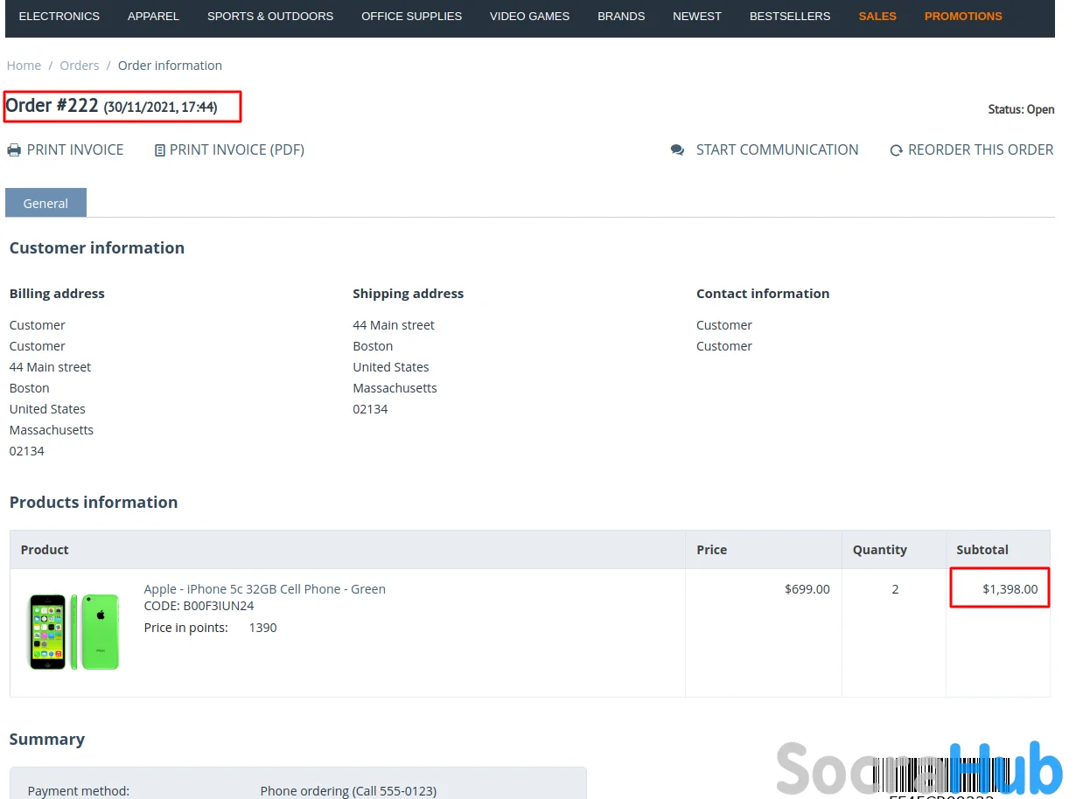Click the printer icon beside Print Invoice
This screenshot has width=1083, height=799.
click(14, 150)
